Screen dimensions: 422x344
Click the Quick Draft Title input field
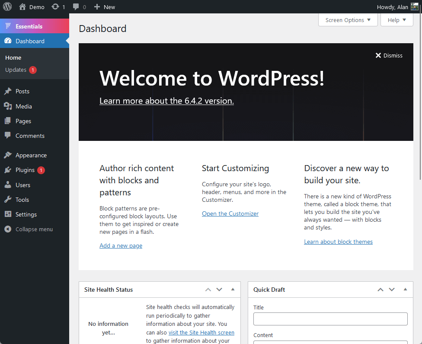click(x=330, y=319)
